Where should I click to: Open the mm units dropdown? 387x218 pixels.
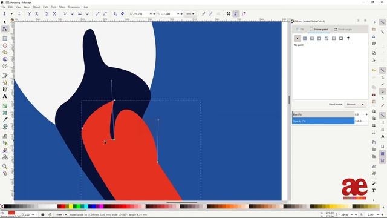(x=190, y=14)
